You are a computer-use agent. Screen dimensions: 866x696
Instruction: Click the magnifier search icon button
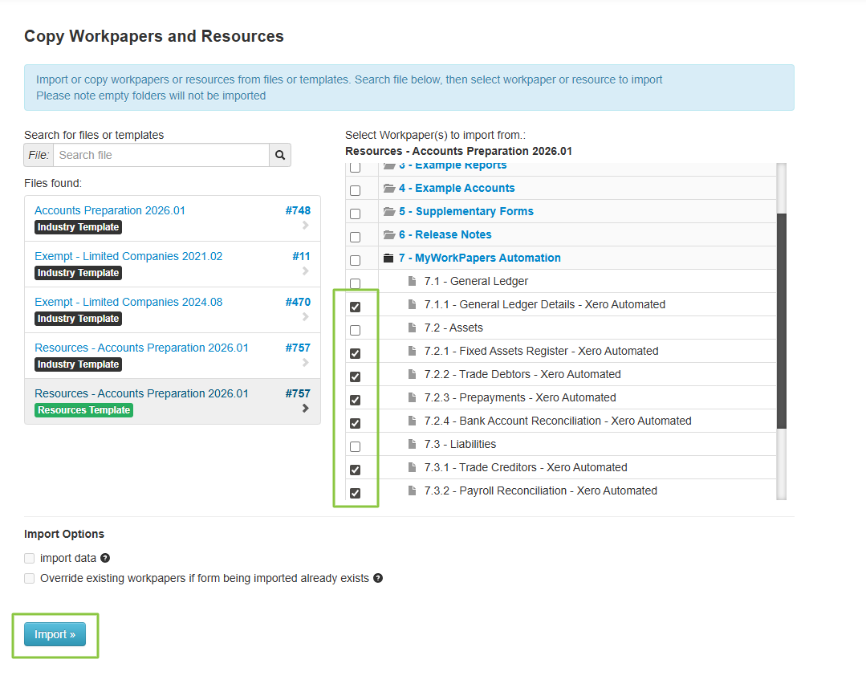(279, 155)
